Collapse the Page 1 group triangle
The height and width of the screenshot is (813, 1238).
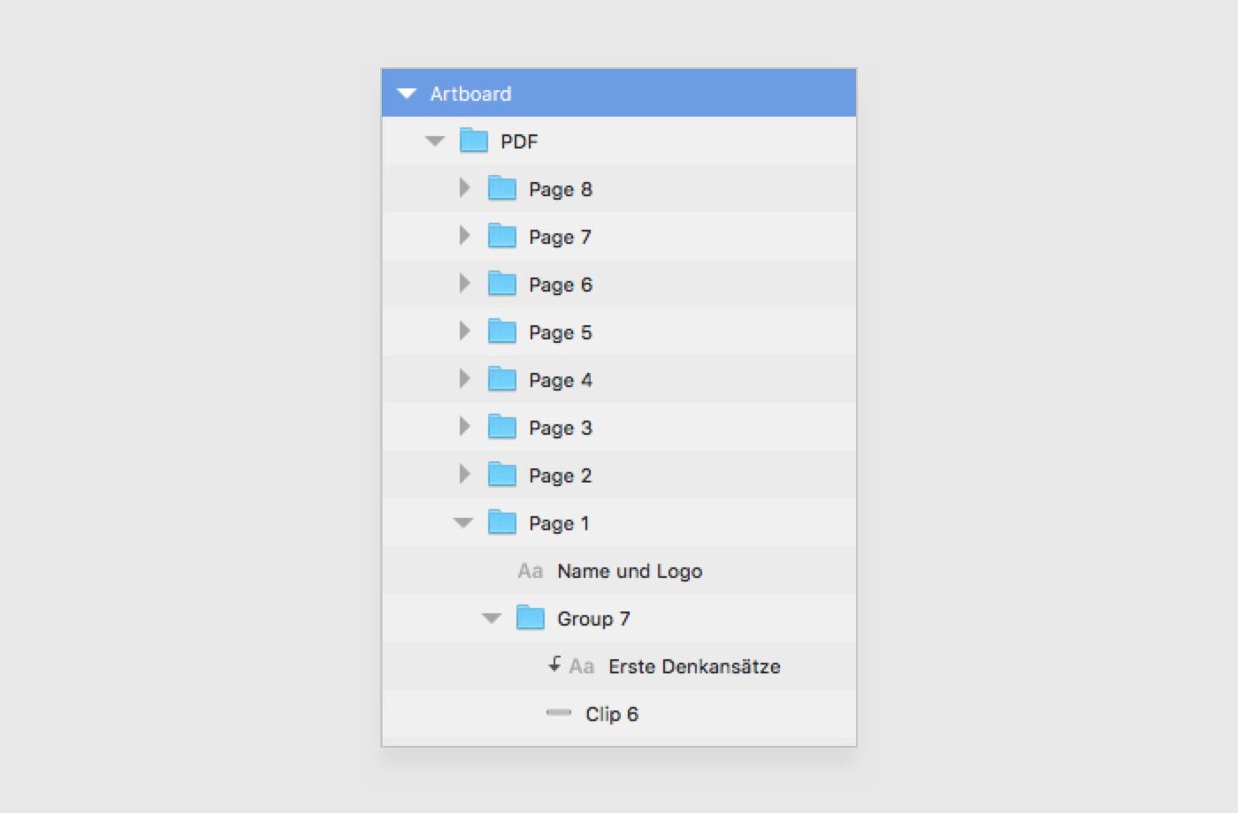pyautogui.click(x=462, y=523)
